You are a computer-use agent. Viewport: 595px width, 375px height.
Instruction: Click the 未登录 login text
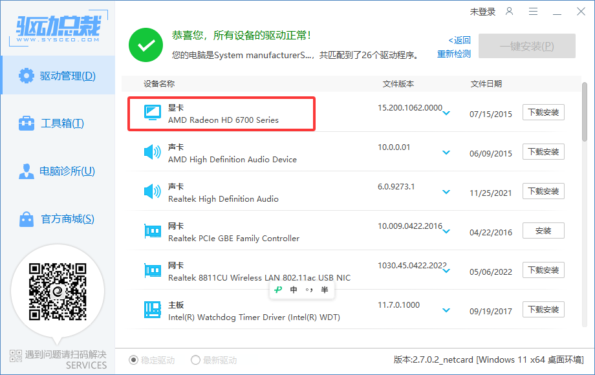click(482, 12)
